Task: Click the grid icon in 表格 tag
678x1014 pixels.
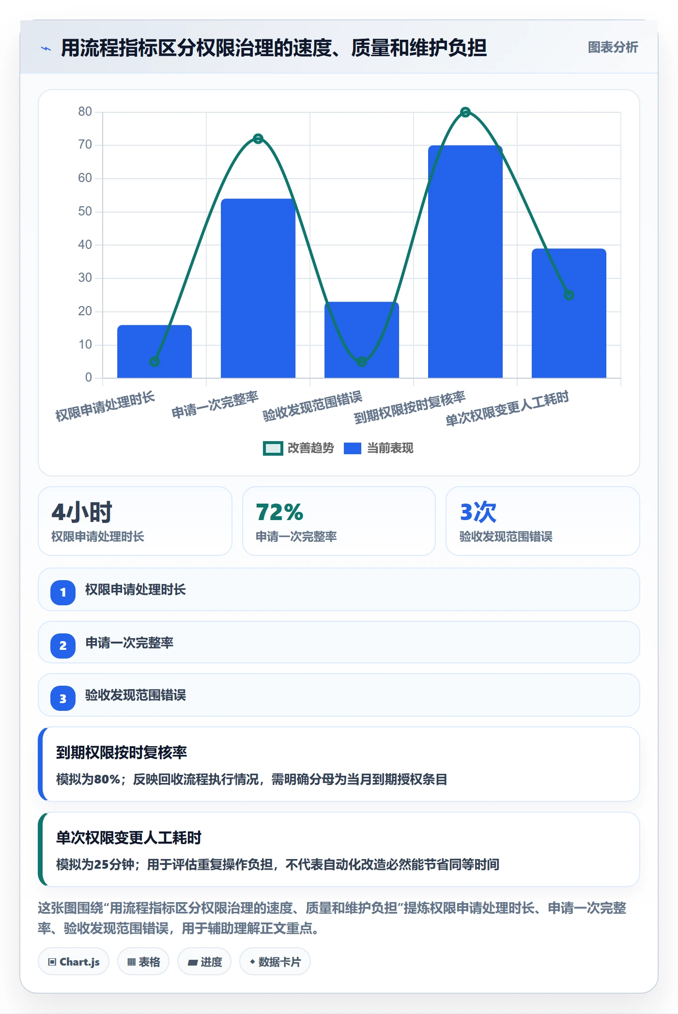Action: (131, 962)
